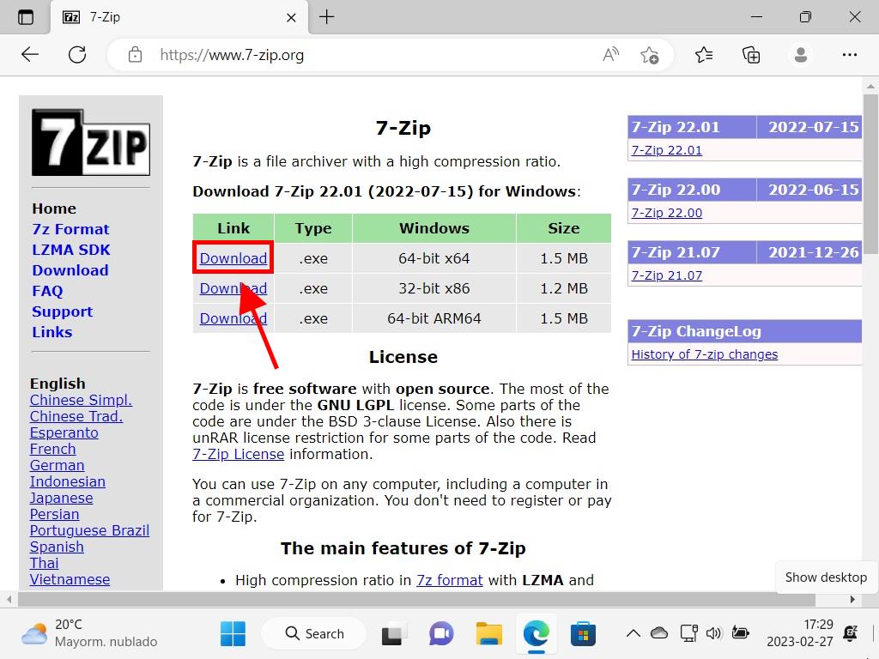Click the browser back arrow button
879x659 pixels.
click(x=30, y=55)
